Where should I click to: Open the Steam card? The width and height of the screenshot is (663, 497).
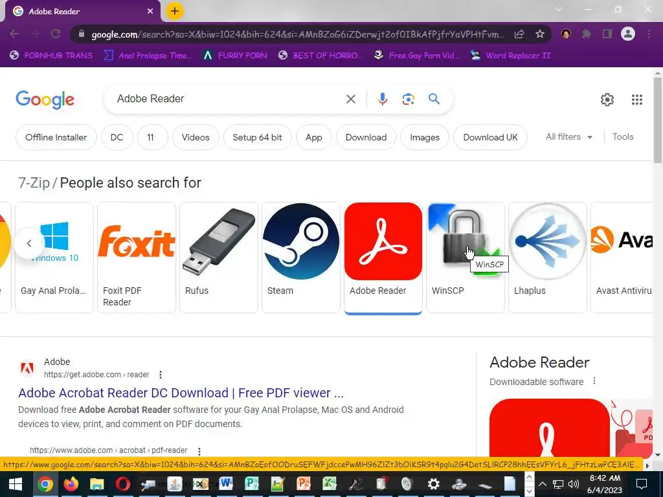pos(300,258)
